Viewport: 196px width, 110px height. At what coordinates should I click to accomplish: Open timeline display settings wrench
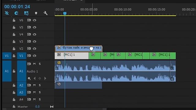click(46, 13)
